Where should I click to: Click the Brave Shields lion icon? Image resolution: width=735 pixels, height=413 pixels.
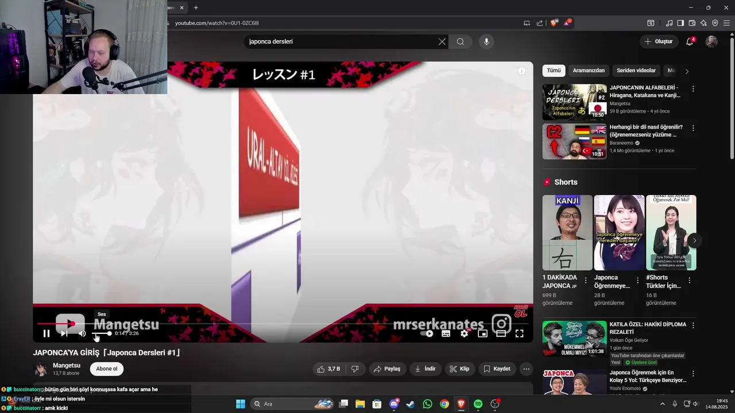[x=554, y=23]
